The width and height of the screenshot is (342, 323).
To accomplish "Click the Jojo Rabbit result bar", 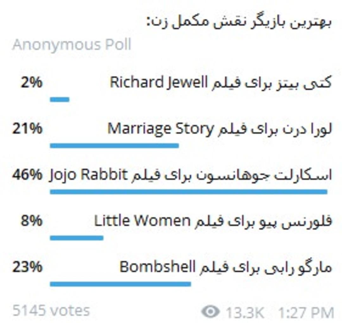I will [x=189, y=192].
